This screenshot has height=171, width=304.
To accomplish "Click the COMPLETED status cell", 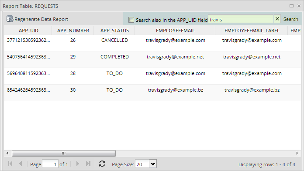I will (x=114, y=57).
